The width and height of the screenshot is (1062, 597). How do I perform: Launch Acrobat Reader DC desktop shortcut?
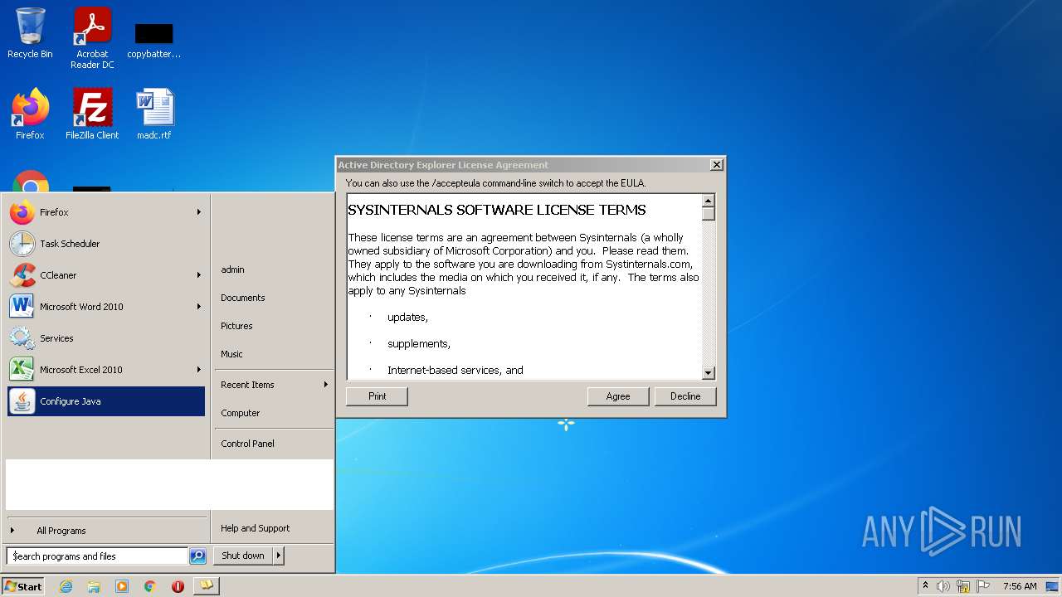click(92, 38)
